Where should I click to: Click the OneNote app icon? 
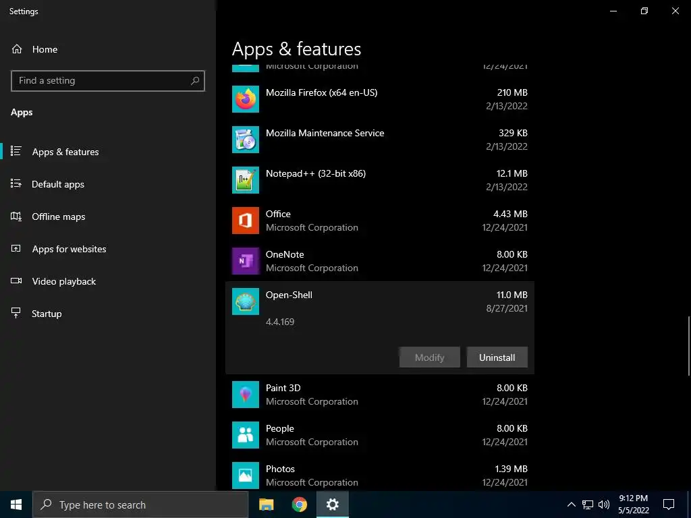[246, 261]
